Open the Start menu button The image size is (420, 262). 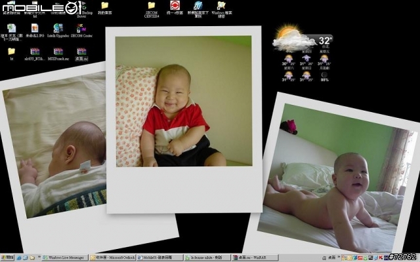pyautogui.click(x=7, y=257)
